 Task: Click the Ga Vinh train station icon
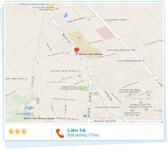28,114
